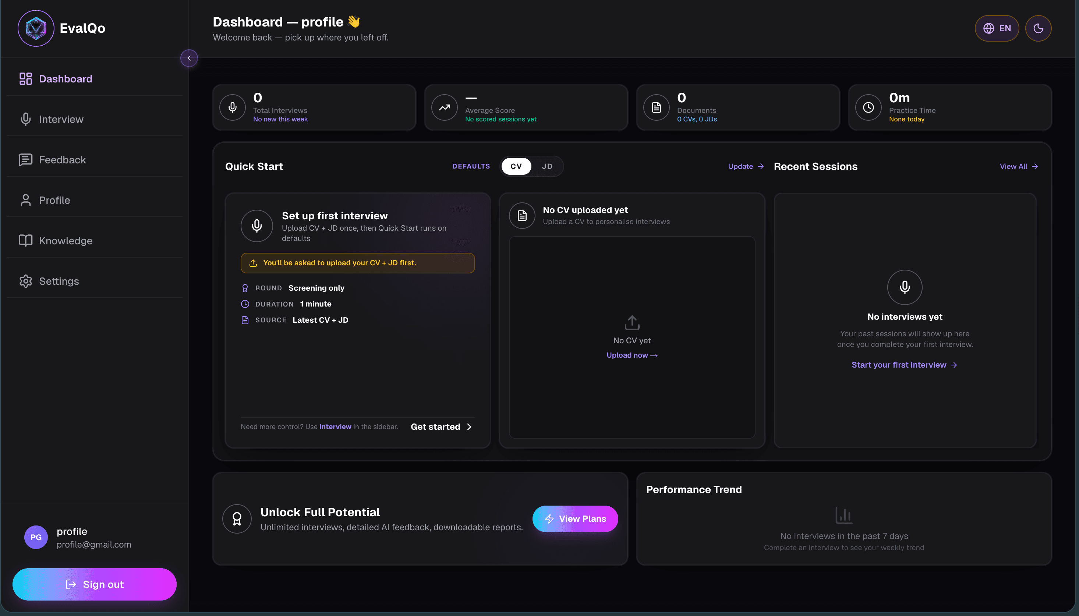
Task: Click the text 'No scored sessions yet'
Action: 501,119
